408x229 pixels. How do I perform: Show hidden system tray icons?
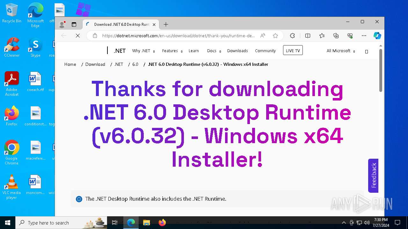(x=344, y=223)
